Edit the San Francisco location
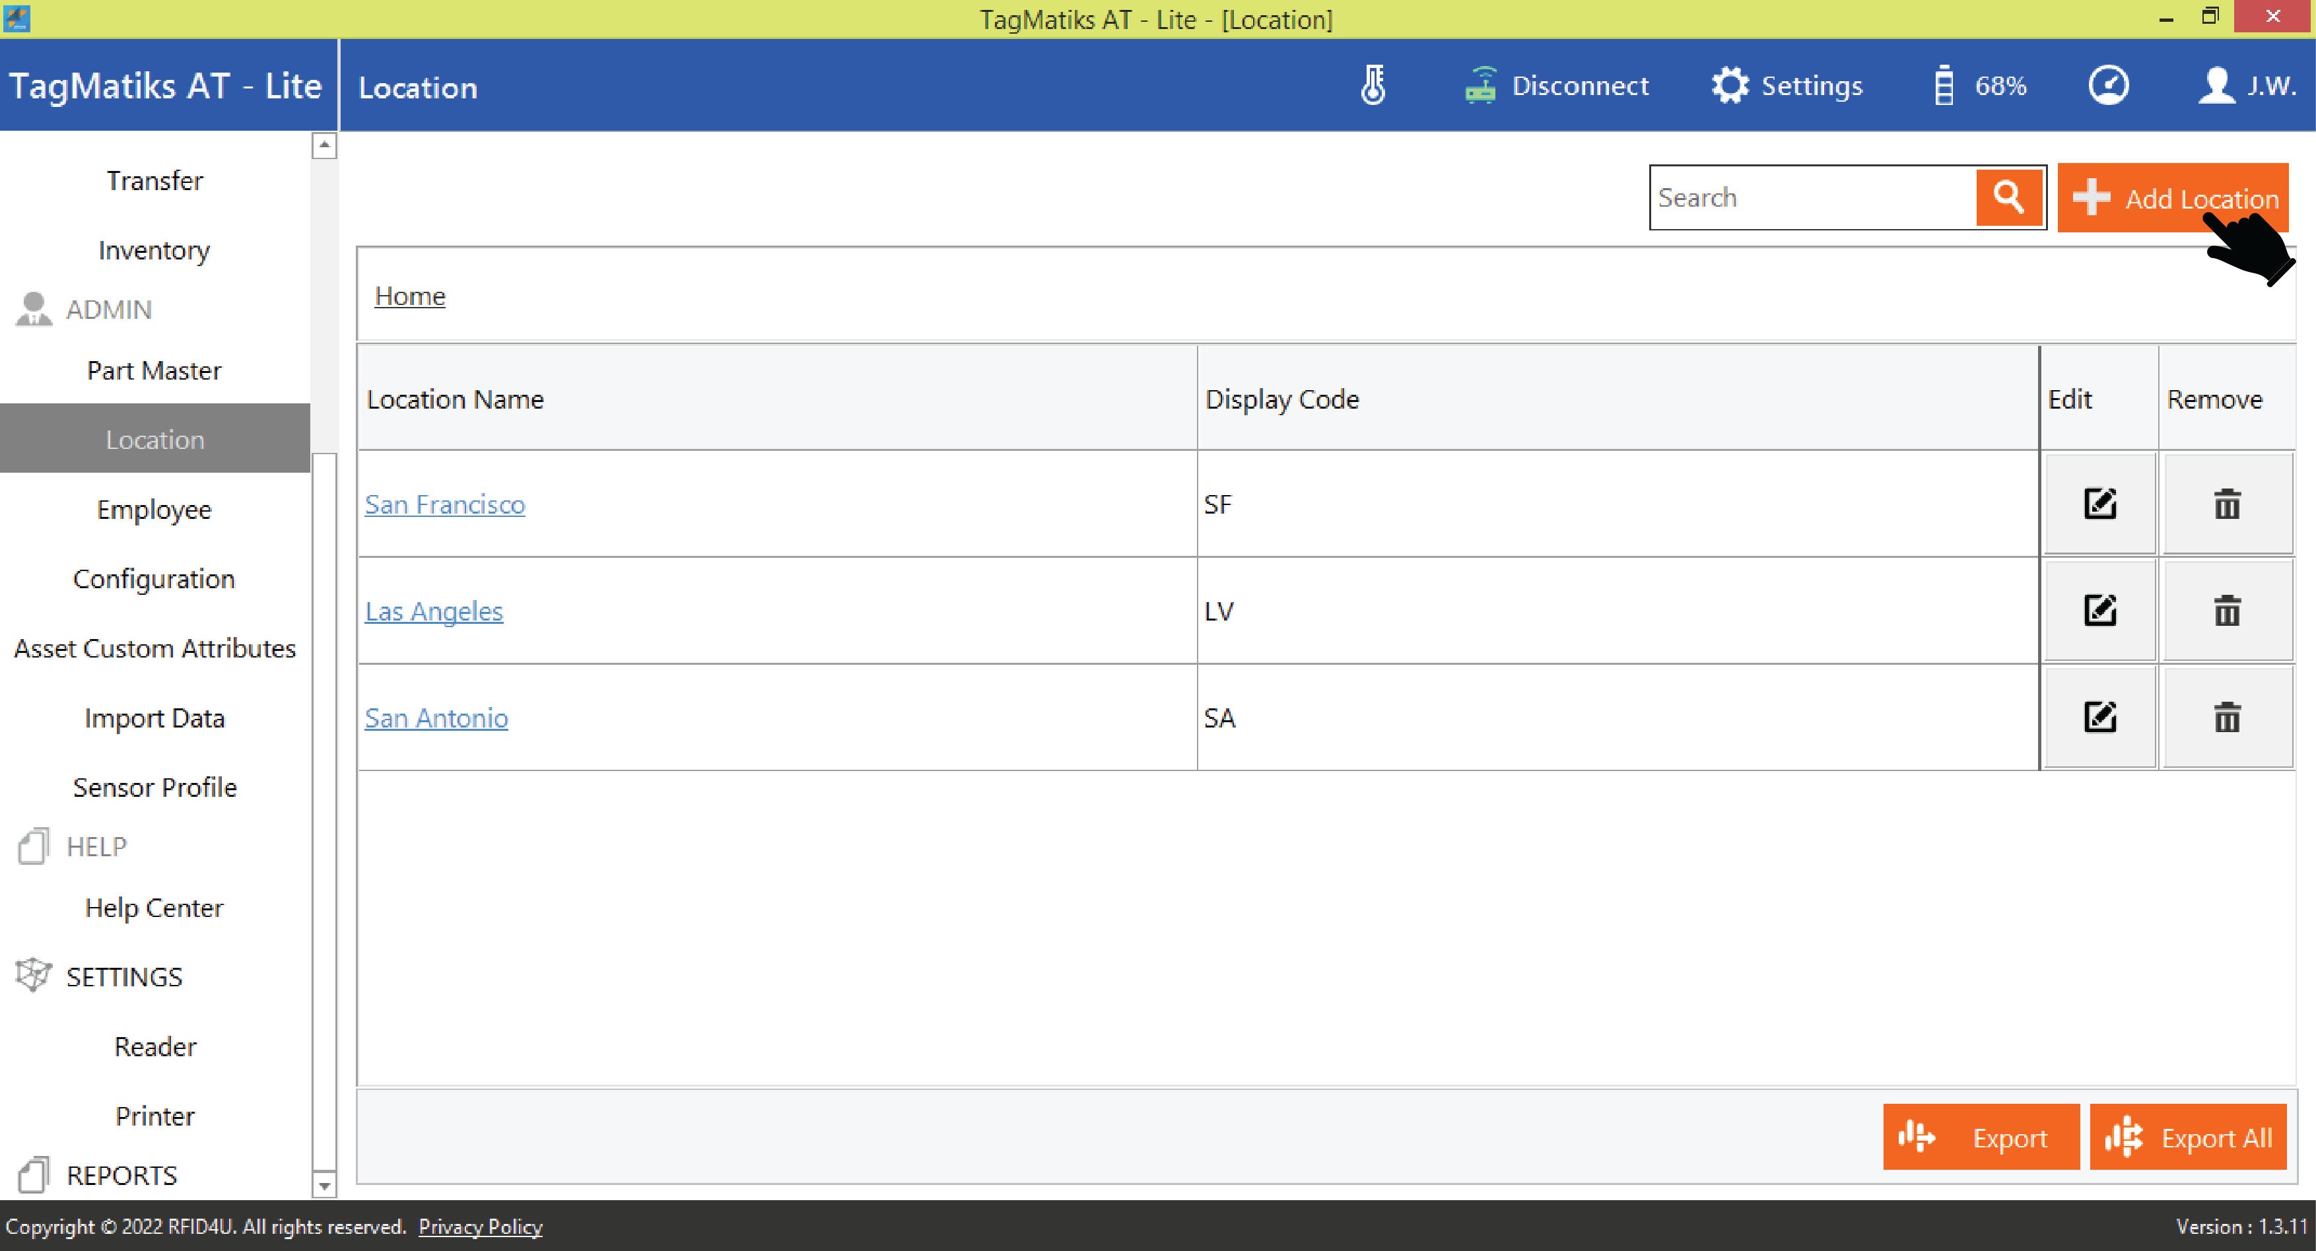This screenshot has width=2316, height=1251. (x=2099, y=504)
